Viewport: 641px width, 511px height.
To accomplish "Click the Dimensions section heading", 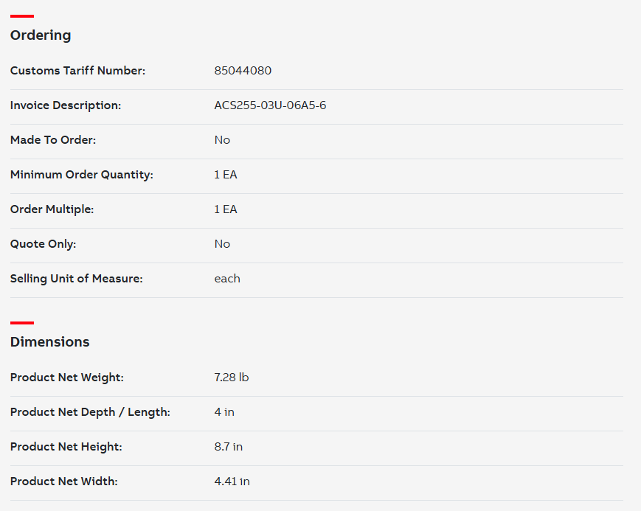I will (50, 341).
